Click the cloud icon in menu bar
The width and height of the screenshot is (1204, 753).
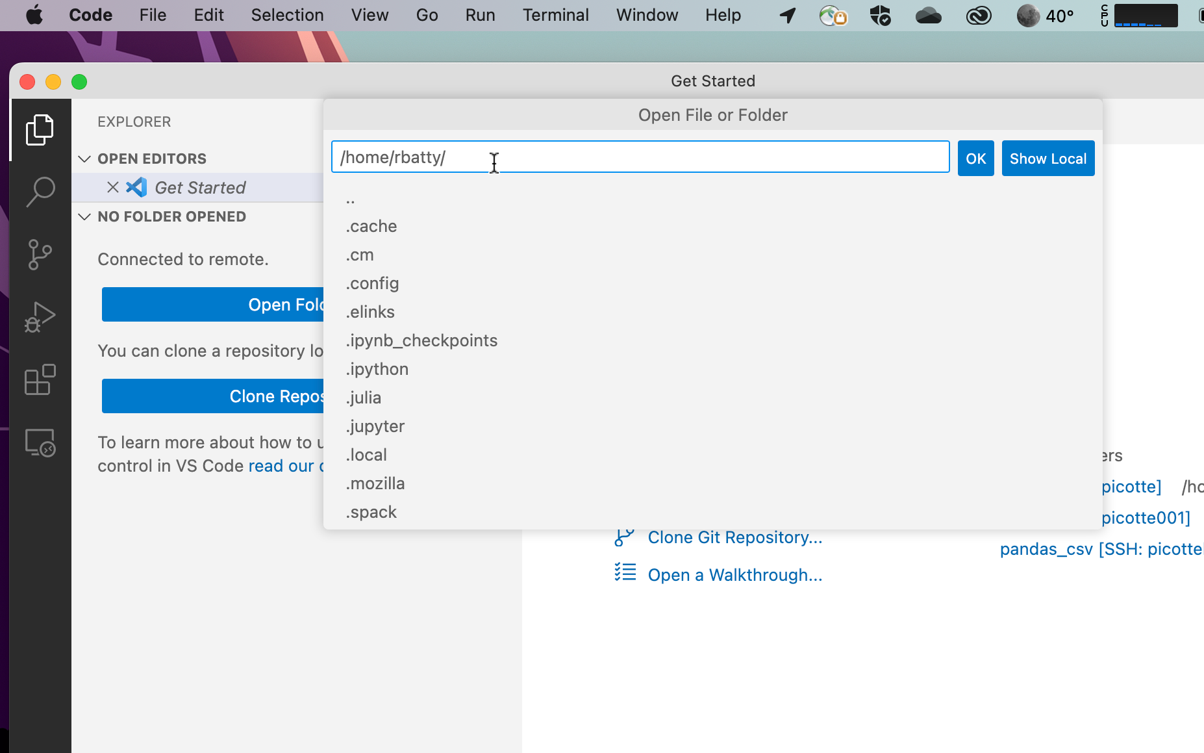tap(928, 15)
